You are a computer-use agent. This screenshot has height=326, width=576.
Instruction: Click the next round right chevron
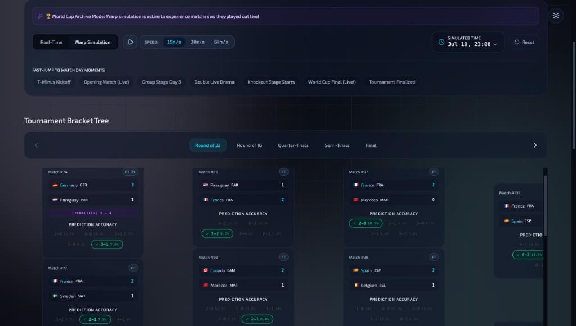pyautogui.click(x=535, y=145)
